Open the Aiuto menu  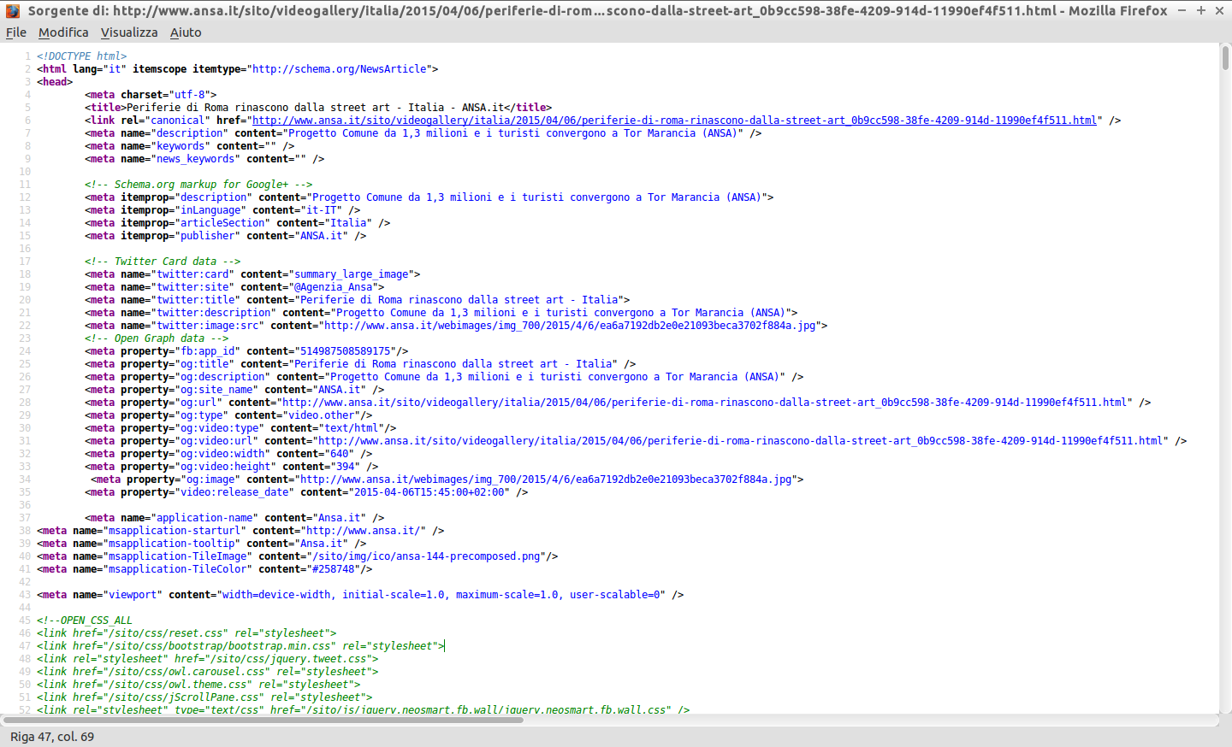[186, 32]
